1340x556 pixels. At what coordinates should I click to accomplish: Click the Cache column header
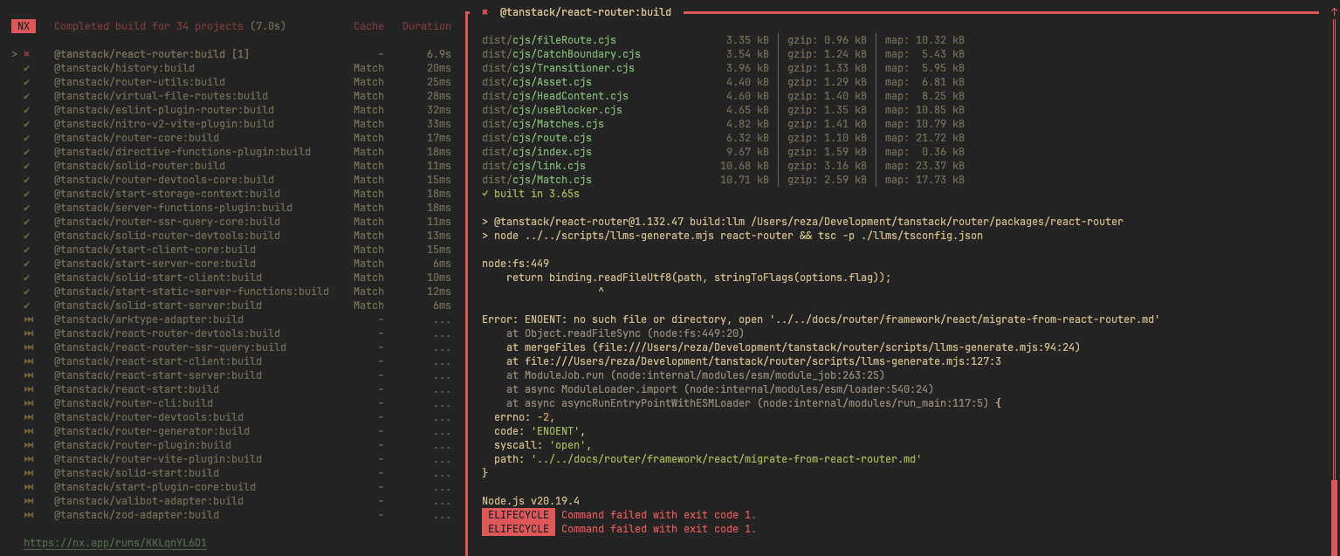368,26
